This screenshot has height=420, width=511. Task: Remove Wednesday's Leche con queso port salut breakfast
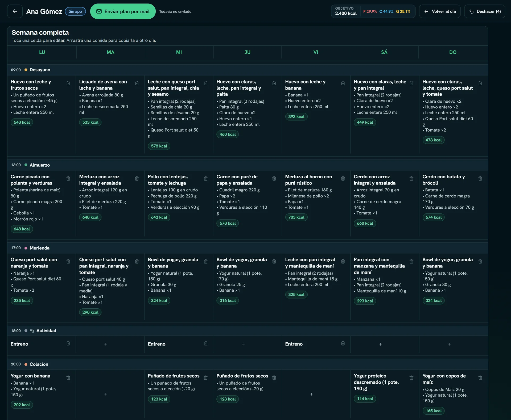pos(205,83)
